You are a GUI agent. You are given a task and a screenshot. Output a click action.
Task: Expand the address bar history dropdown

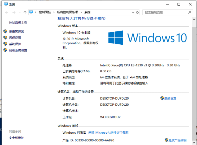(x=133, y=12)
